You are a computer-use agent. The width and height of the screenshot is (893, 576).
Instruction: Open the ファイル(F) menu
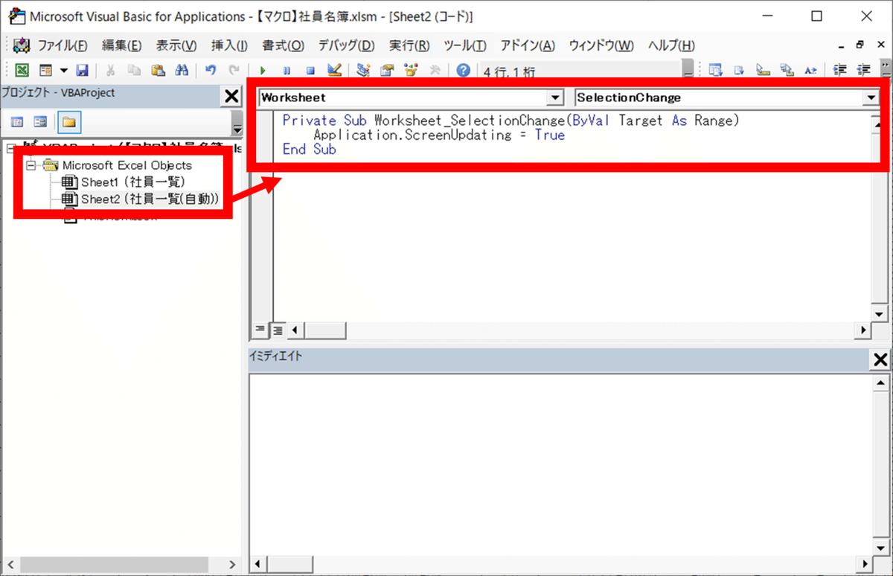[63, 45]
